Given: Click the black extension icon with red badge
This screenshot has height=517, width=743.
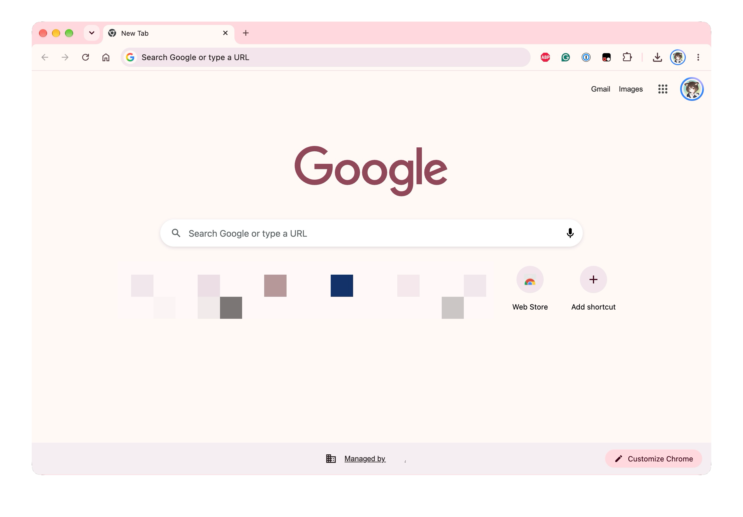Looking at the screenshot, I should pos(607,57).
